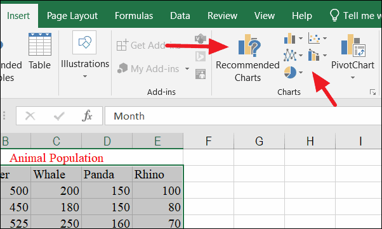Click the cell containing 160
382x229 pixels.
pos(107,222)
